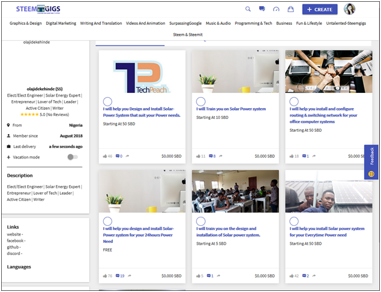Click 'Starting At 5 SBD' price text

point(211,243)
